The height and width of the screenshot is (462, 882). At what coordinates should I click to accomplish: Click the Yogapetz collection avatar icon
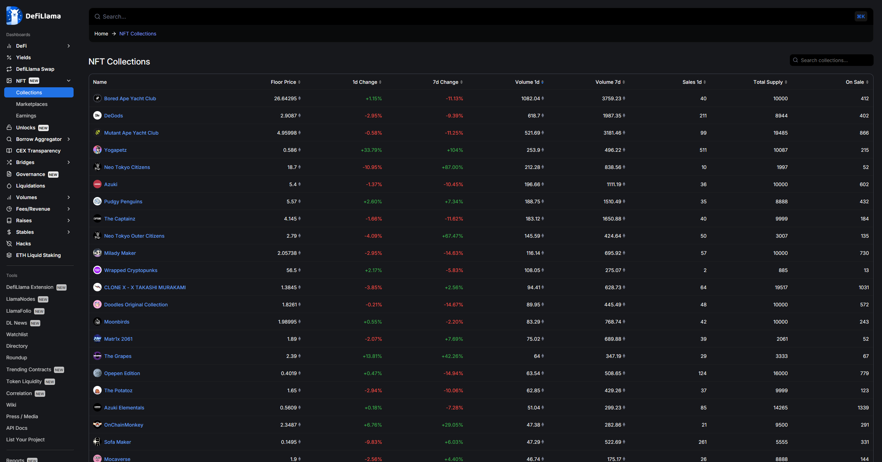pyautogui.click(x=97, y=150)
